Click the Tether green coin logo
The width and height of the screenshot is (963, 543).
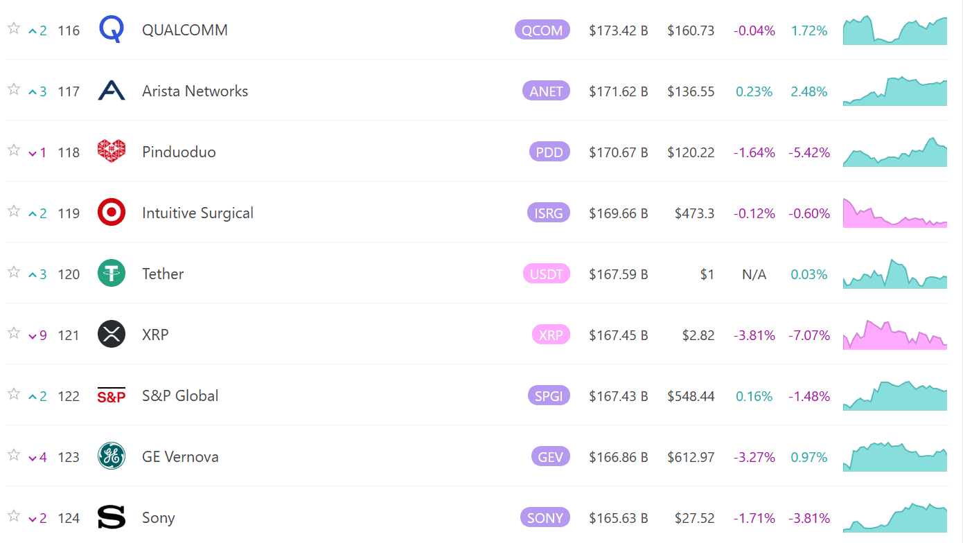tap(112, 274)
